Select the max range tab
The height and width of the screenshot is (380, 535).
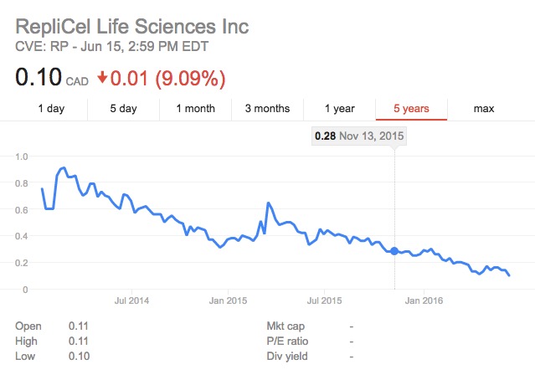[483, 109]
